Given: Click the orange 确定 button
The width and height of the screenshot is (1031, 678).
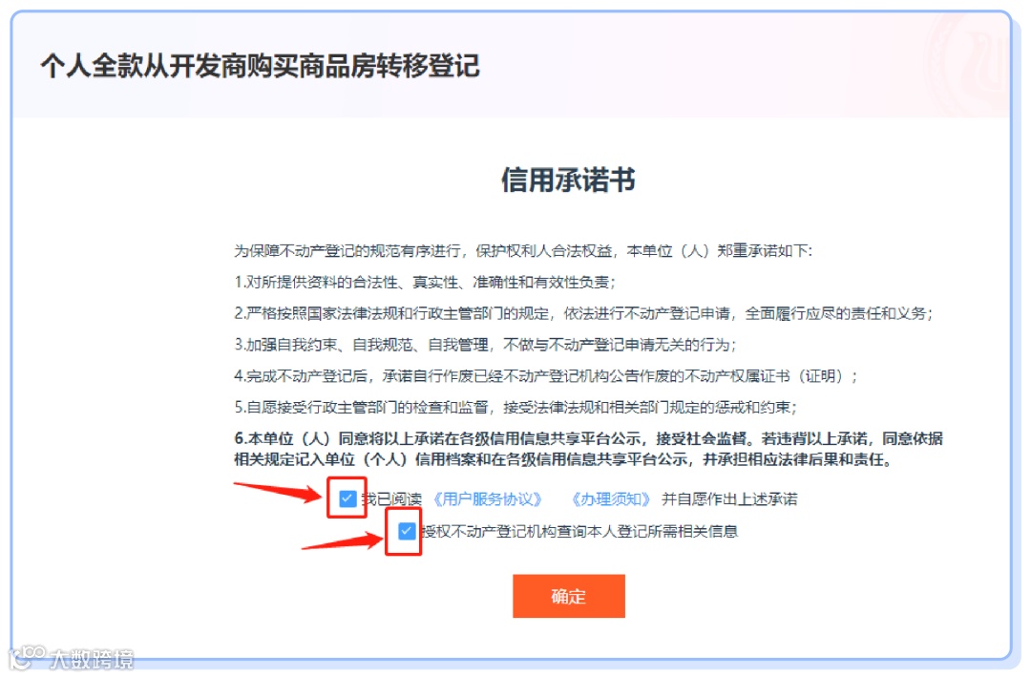Looking at the screenshot, I should [x=569, y=597].
